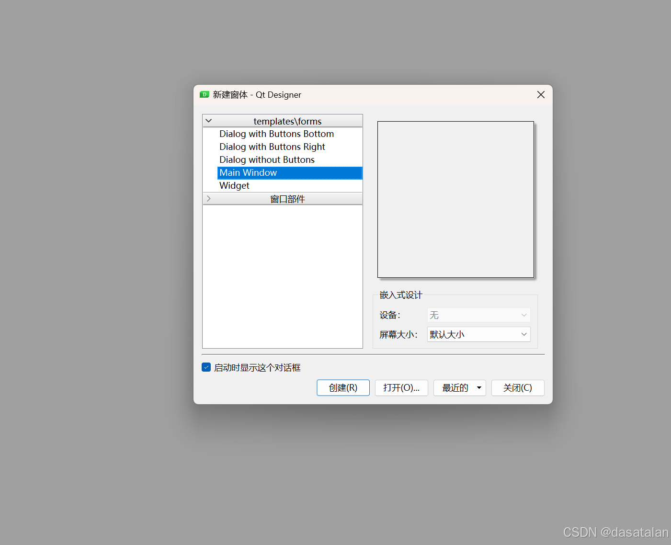Viewport: 671px width, 545px height.
Task: Click the 打开(O)... open button
Action: (x=401, y=388)
